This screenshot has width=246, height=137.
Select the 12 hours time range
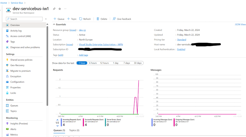coord(104,63)
